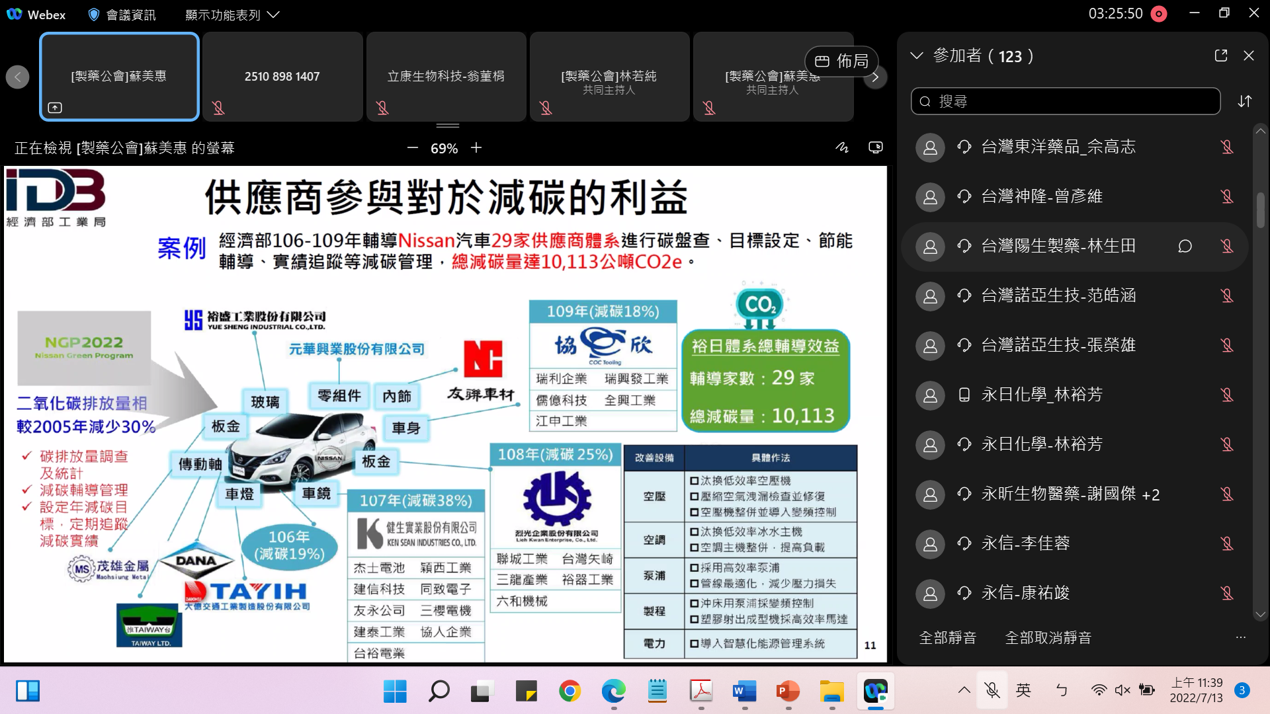Click avatar of 台灣東洋藥品_佘高志
This screenshot has width=1270, height=714.
coord(930,147)
